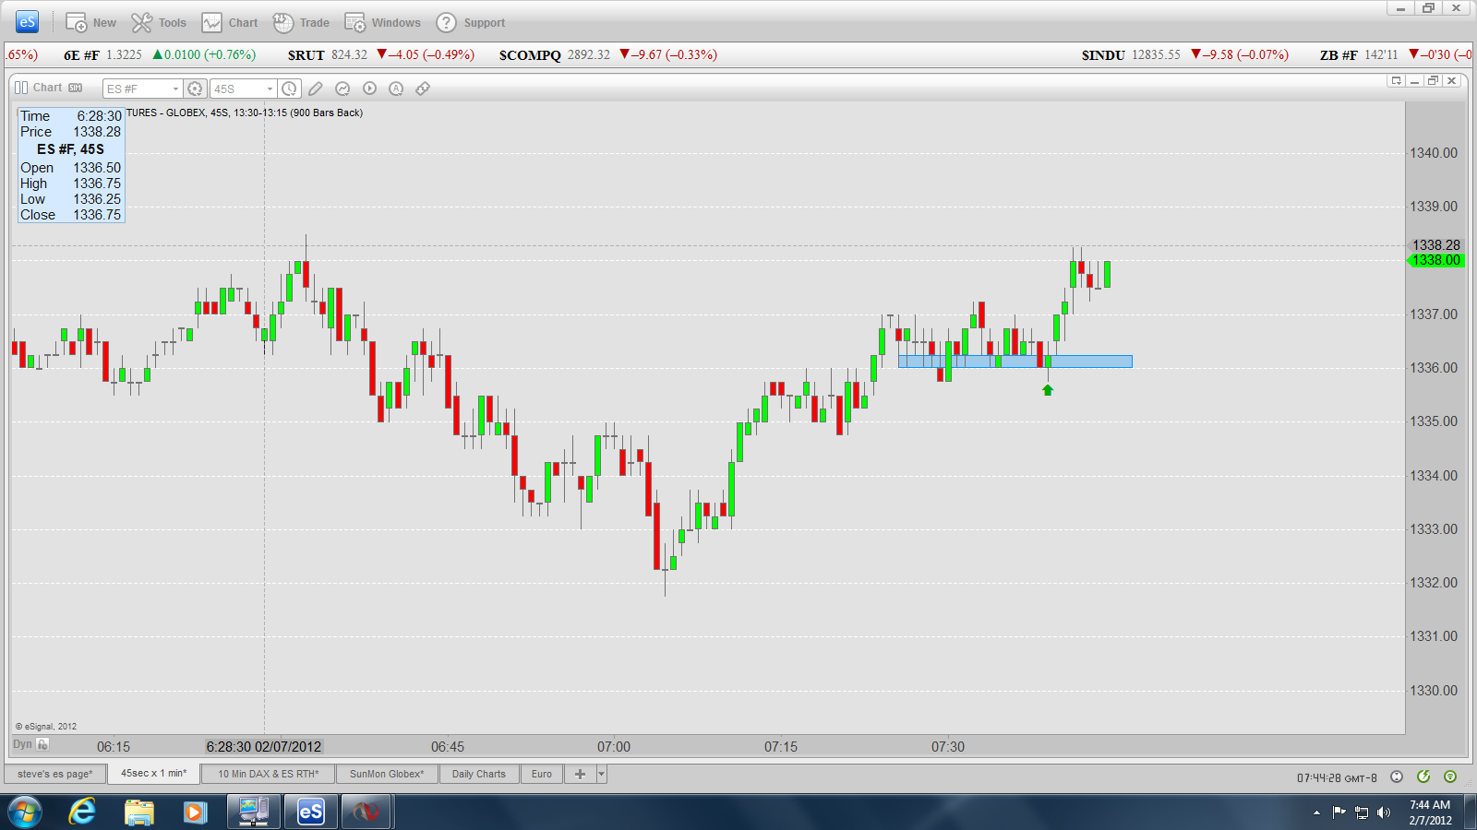The height and width of the screenshot is (830, 1477).
Task: Click the eSignal logo icon
Action: 27,22
